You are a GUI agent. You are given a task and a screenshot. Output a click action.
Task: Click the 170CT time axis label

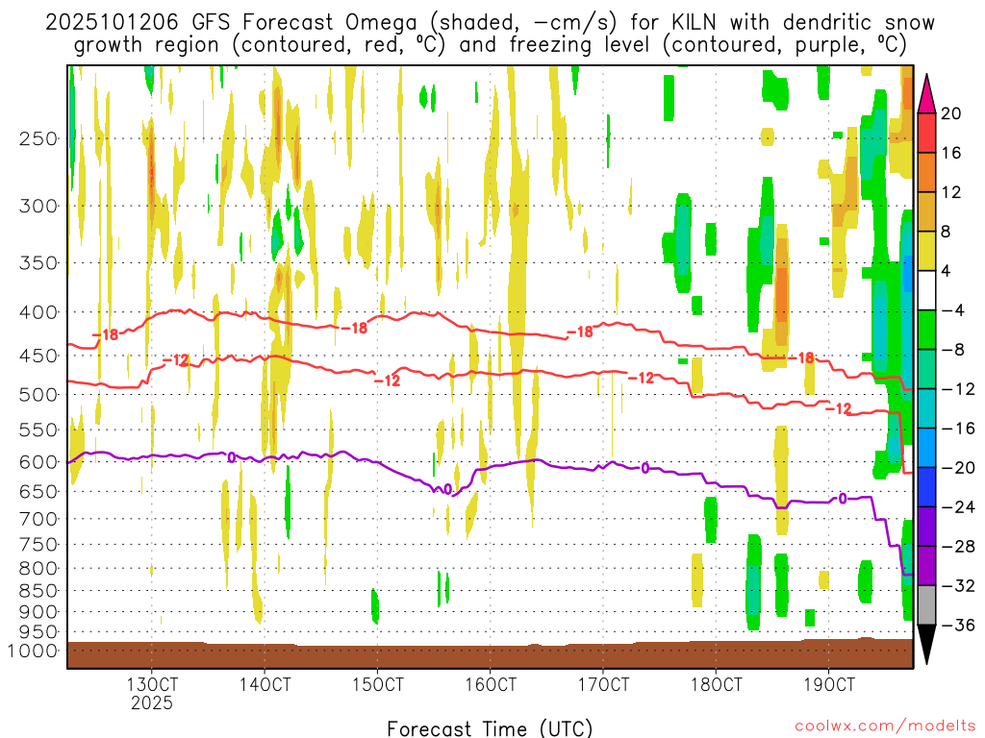(603, 684)
